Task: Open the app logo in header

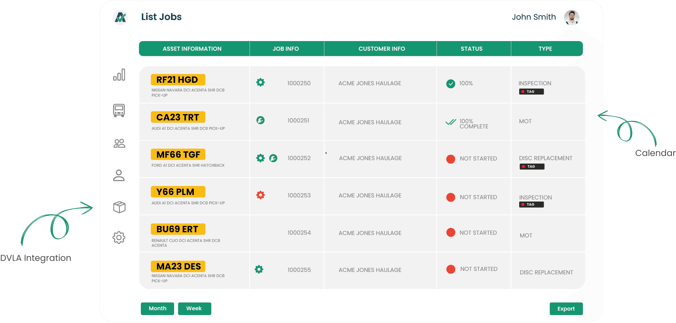Action: 120,17
